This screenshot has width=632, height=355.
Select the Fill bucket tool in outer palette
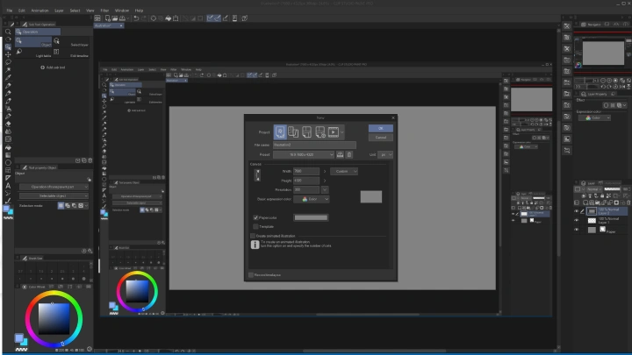[x=8, y=147]
